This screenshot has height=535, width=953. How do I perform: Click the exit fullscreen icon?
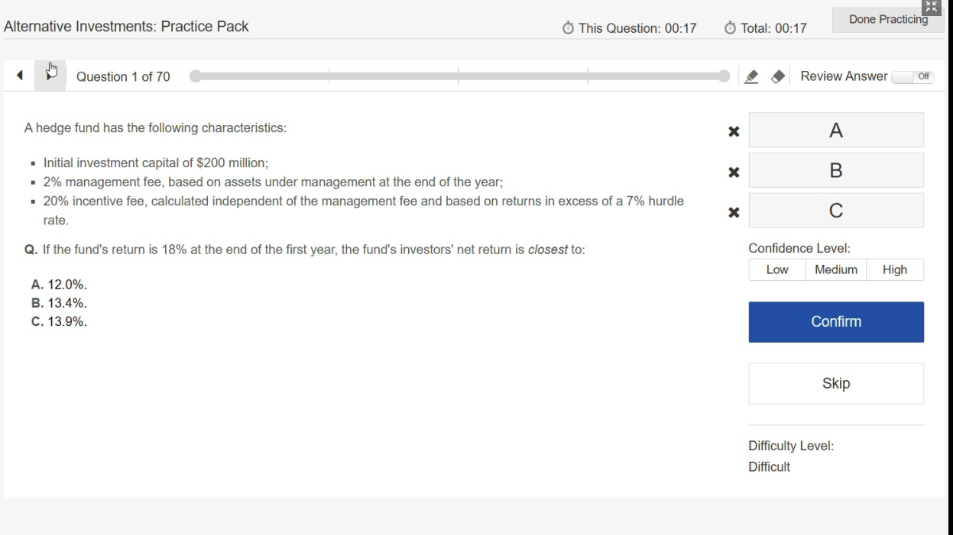point(931,7)
